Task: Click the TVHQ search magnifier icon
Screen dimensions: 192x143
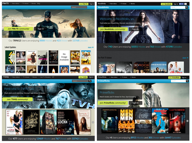Action: (x=90, y=81)
